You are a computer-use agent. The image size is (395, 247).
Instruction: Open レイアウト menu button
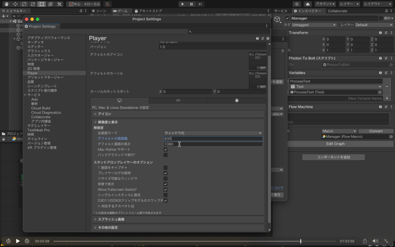tap(377, 4)
